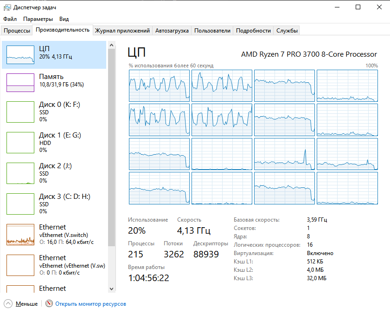The width and height of the screenshot is (390, 315).
Task: Switch to the Процессы tab
Action: click(17, 31)
